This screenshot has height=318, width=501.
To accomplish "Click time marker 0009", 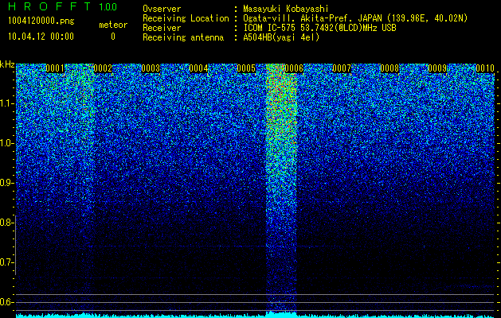I will (437, 68).
